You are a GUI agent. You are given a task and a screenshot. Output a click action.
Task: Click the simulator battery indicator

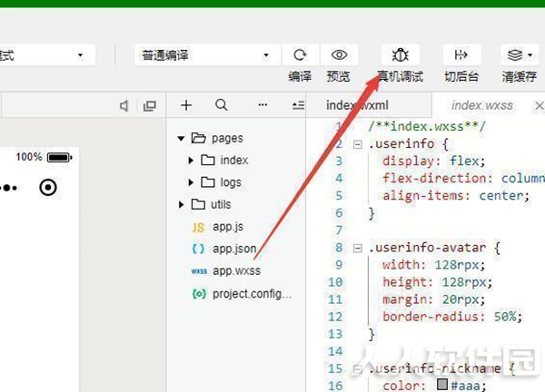coord(59,157)
